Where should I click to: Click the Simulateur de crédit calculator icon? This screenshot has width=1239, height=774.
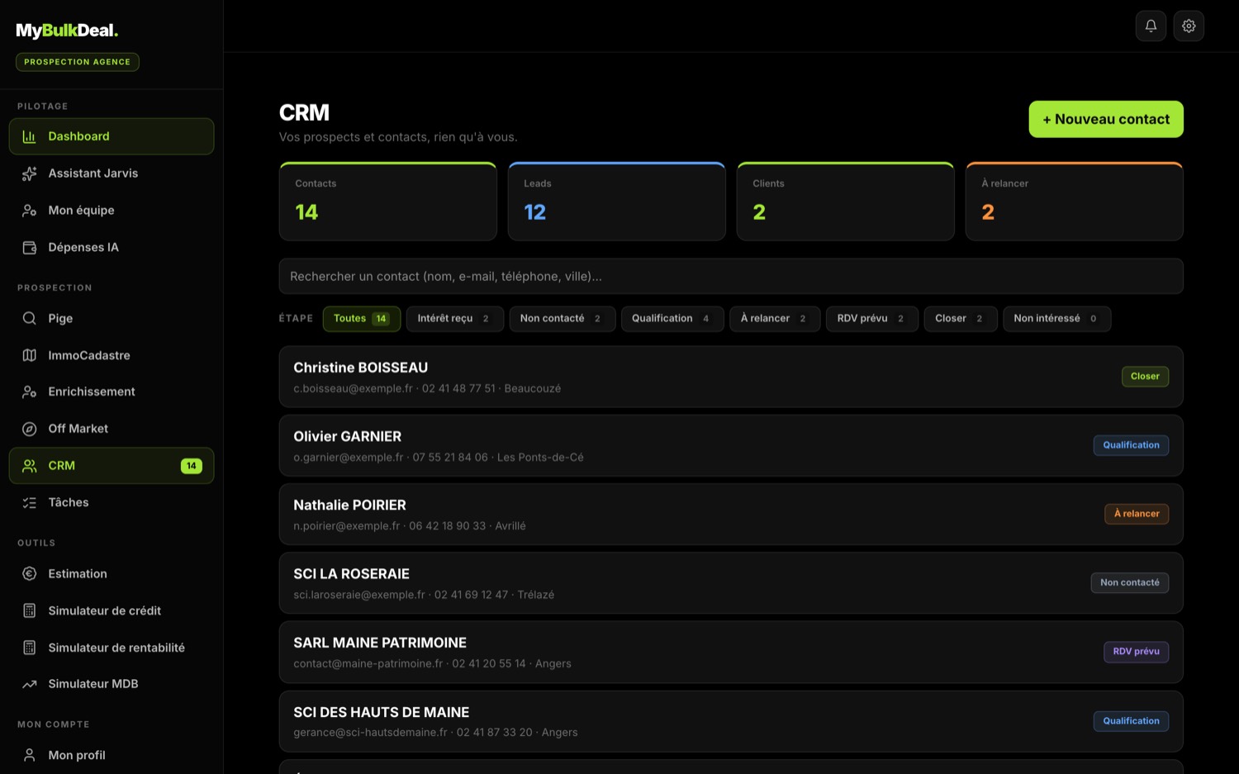tap(30, 610)
